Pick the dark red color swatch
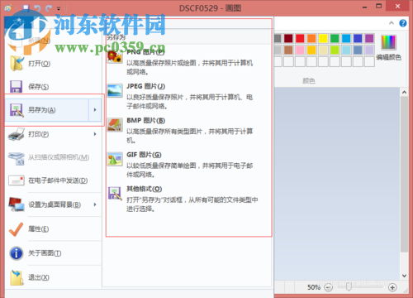 [x=288, y=38]
